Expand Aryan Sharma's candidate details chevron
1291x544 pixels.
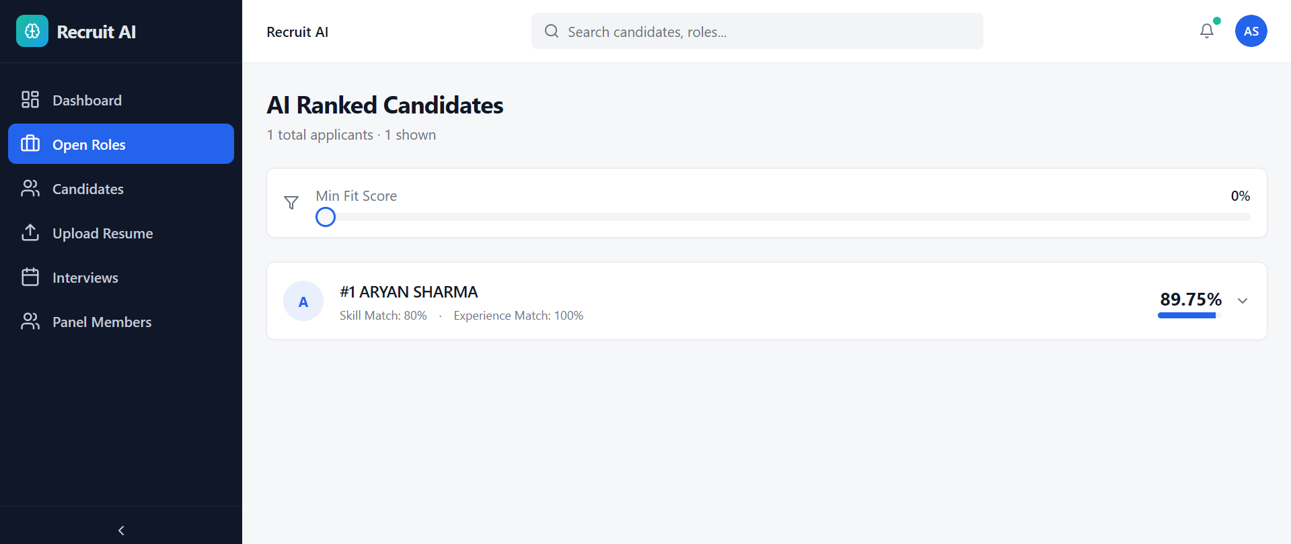click(1243, 301)
